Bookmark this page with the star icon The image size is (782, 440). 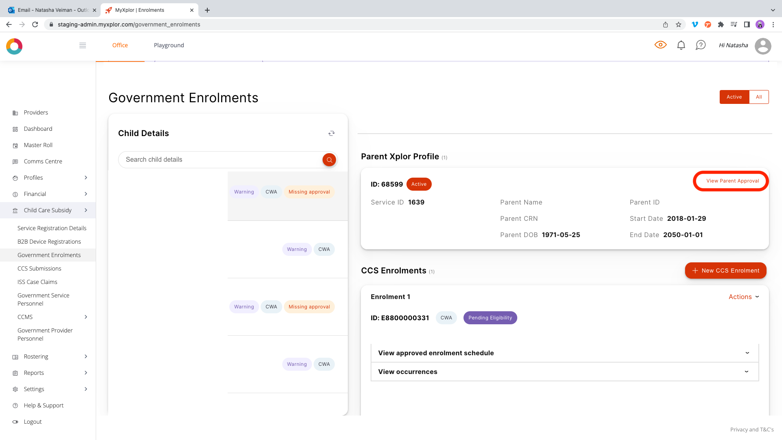click(679, 24)
